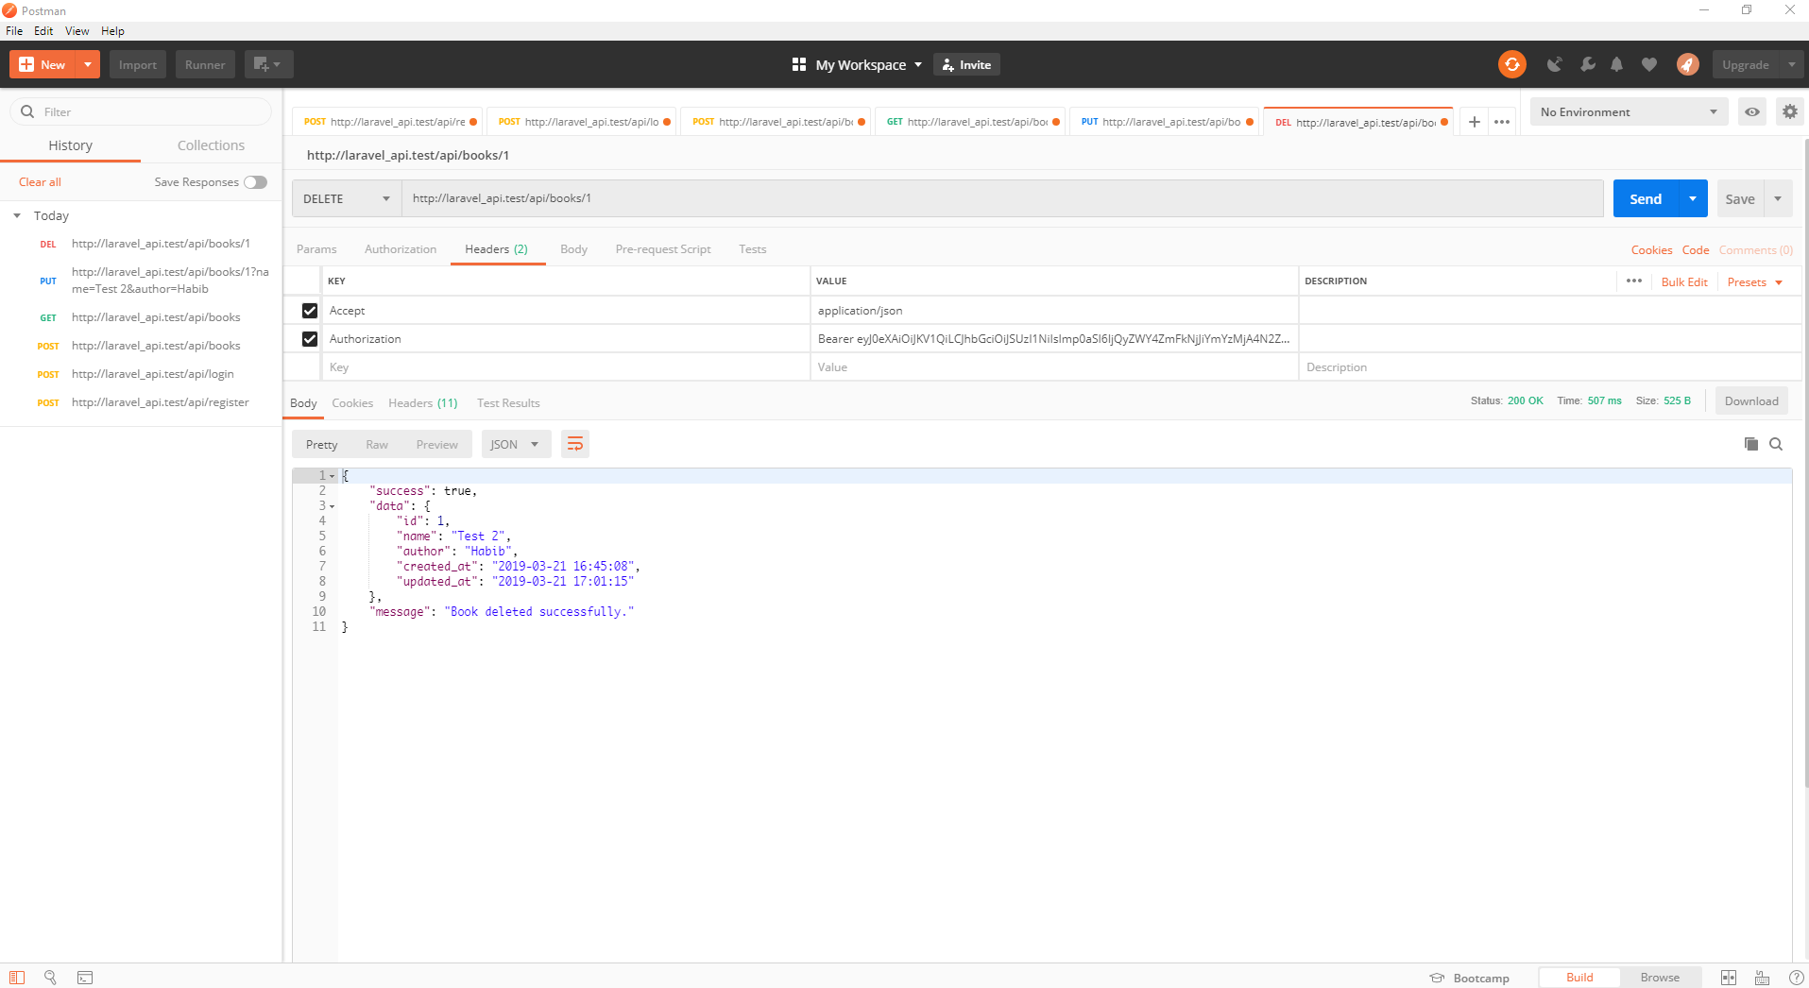Image resolution: width=1809 pixels, height=988 pixels.
Task: Select the Preview response view
Action: pyautogui.click(x=436, y=444)
